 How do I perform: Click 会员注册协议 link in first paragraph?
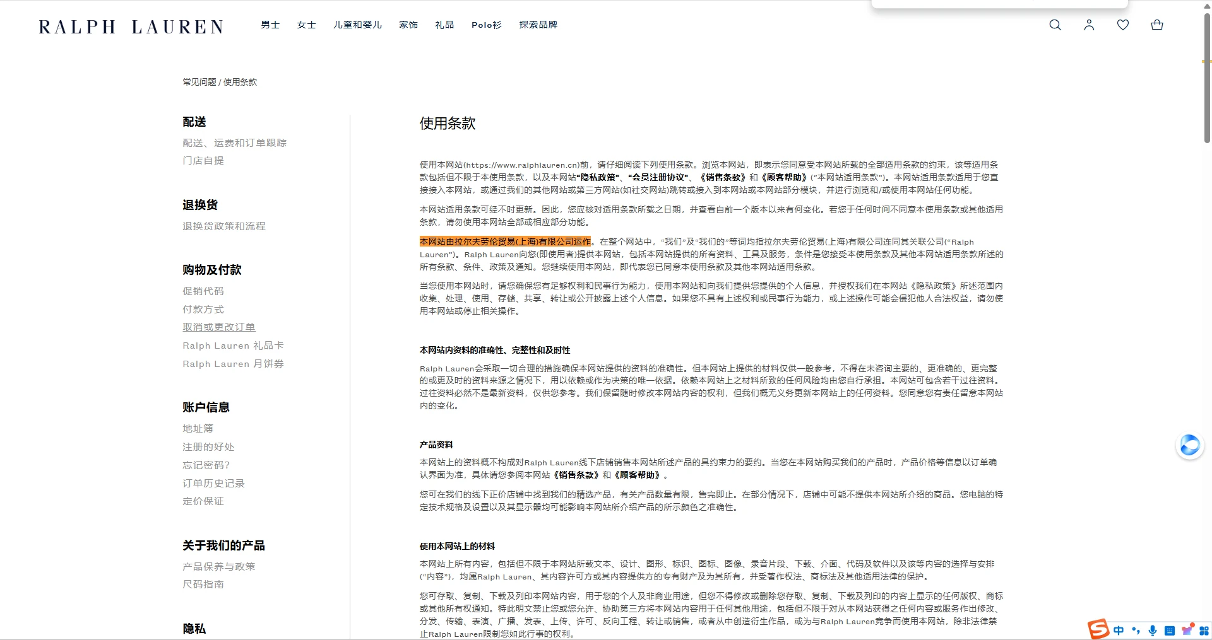pyautogui.click(x=658, y=178)
